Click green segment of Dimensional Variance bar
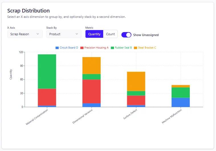The width and height of the screenshot is (216, 151). [x=91, y=77]
